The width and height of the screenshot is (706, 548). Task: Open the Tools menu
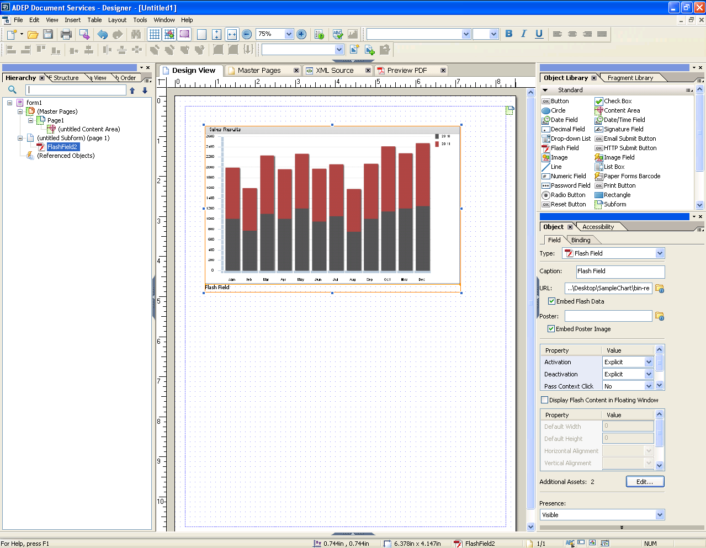[x=140, y=20]
